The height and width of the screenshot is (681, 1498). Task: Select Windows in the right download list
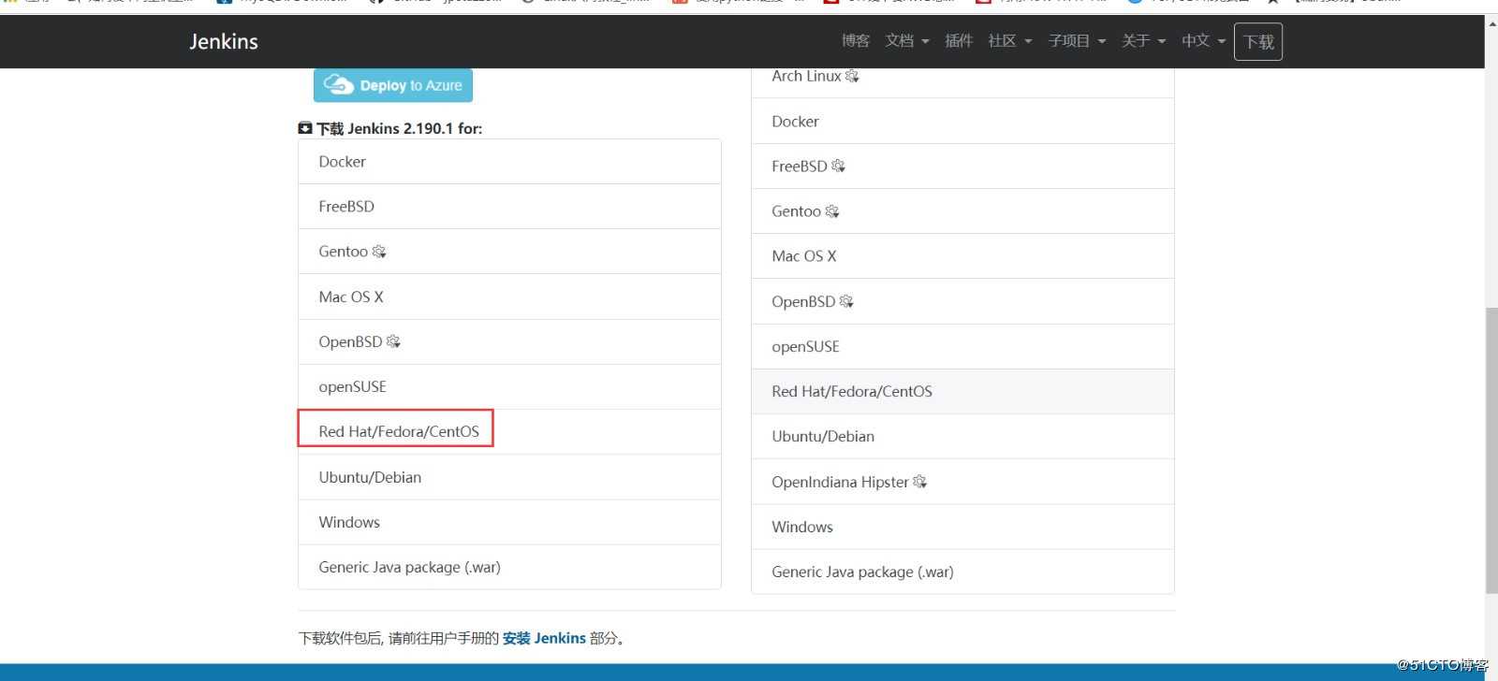point(962,527)
